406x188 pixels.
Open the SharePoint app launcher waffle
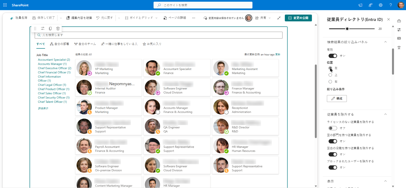point(5,5)
